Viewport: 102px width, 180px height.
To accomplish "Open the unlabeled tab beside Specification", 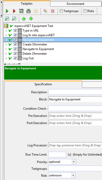I will click(92, 84).
